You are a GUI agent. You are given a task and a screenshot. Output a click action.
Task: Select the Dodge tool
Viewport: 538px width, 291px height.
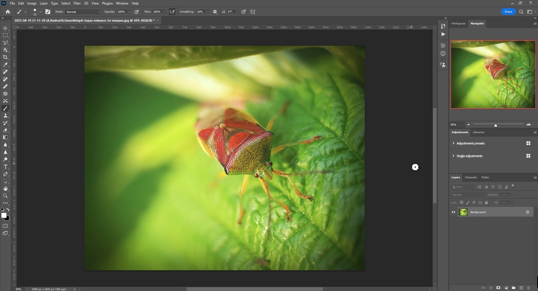tap(6, 159)
